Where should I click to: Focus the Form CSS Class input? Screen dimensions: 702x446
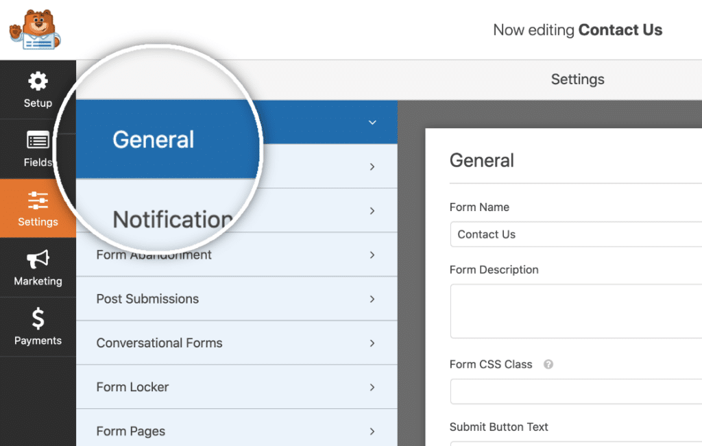coord(576,391)
